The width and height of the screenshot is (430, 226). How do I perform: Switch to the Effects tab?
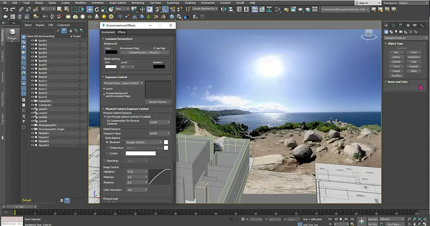pyautogui.click(x=121, y=32)
